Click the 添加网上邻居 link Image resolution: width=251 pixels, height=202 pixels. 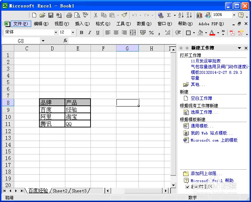coord(206,173)
